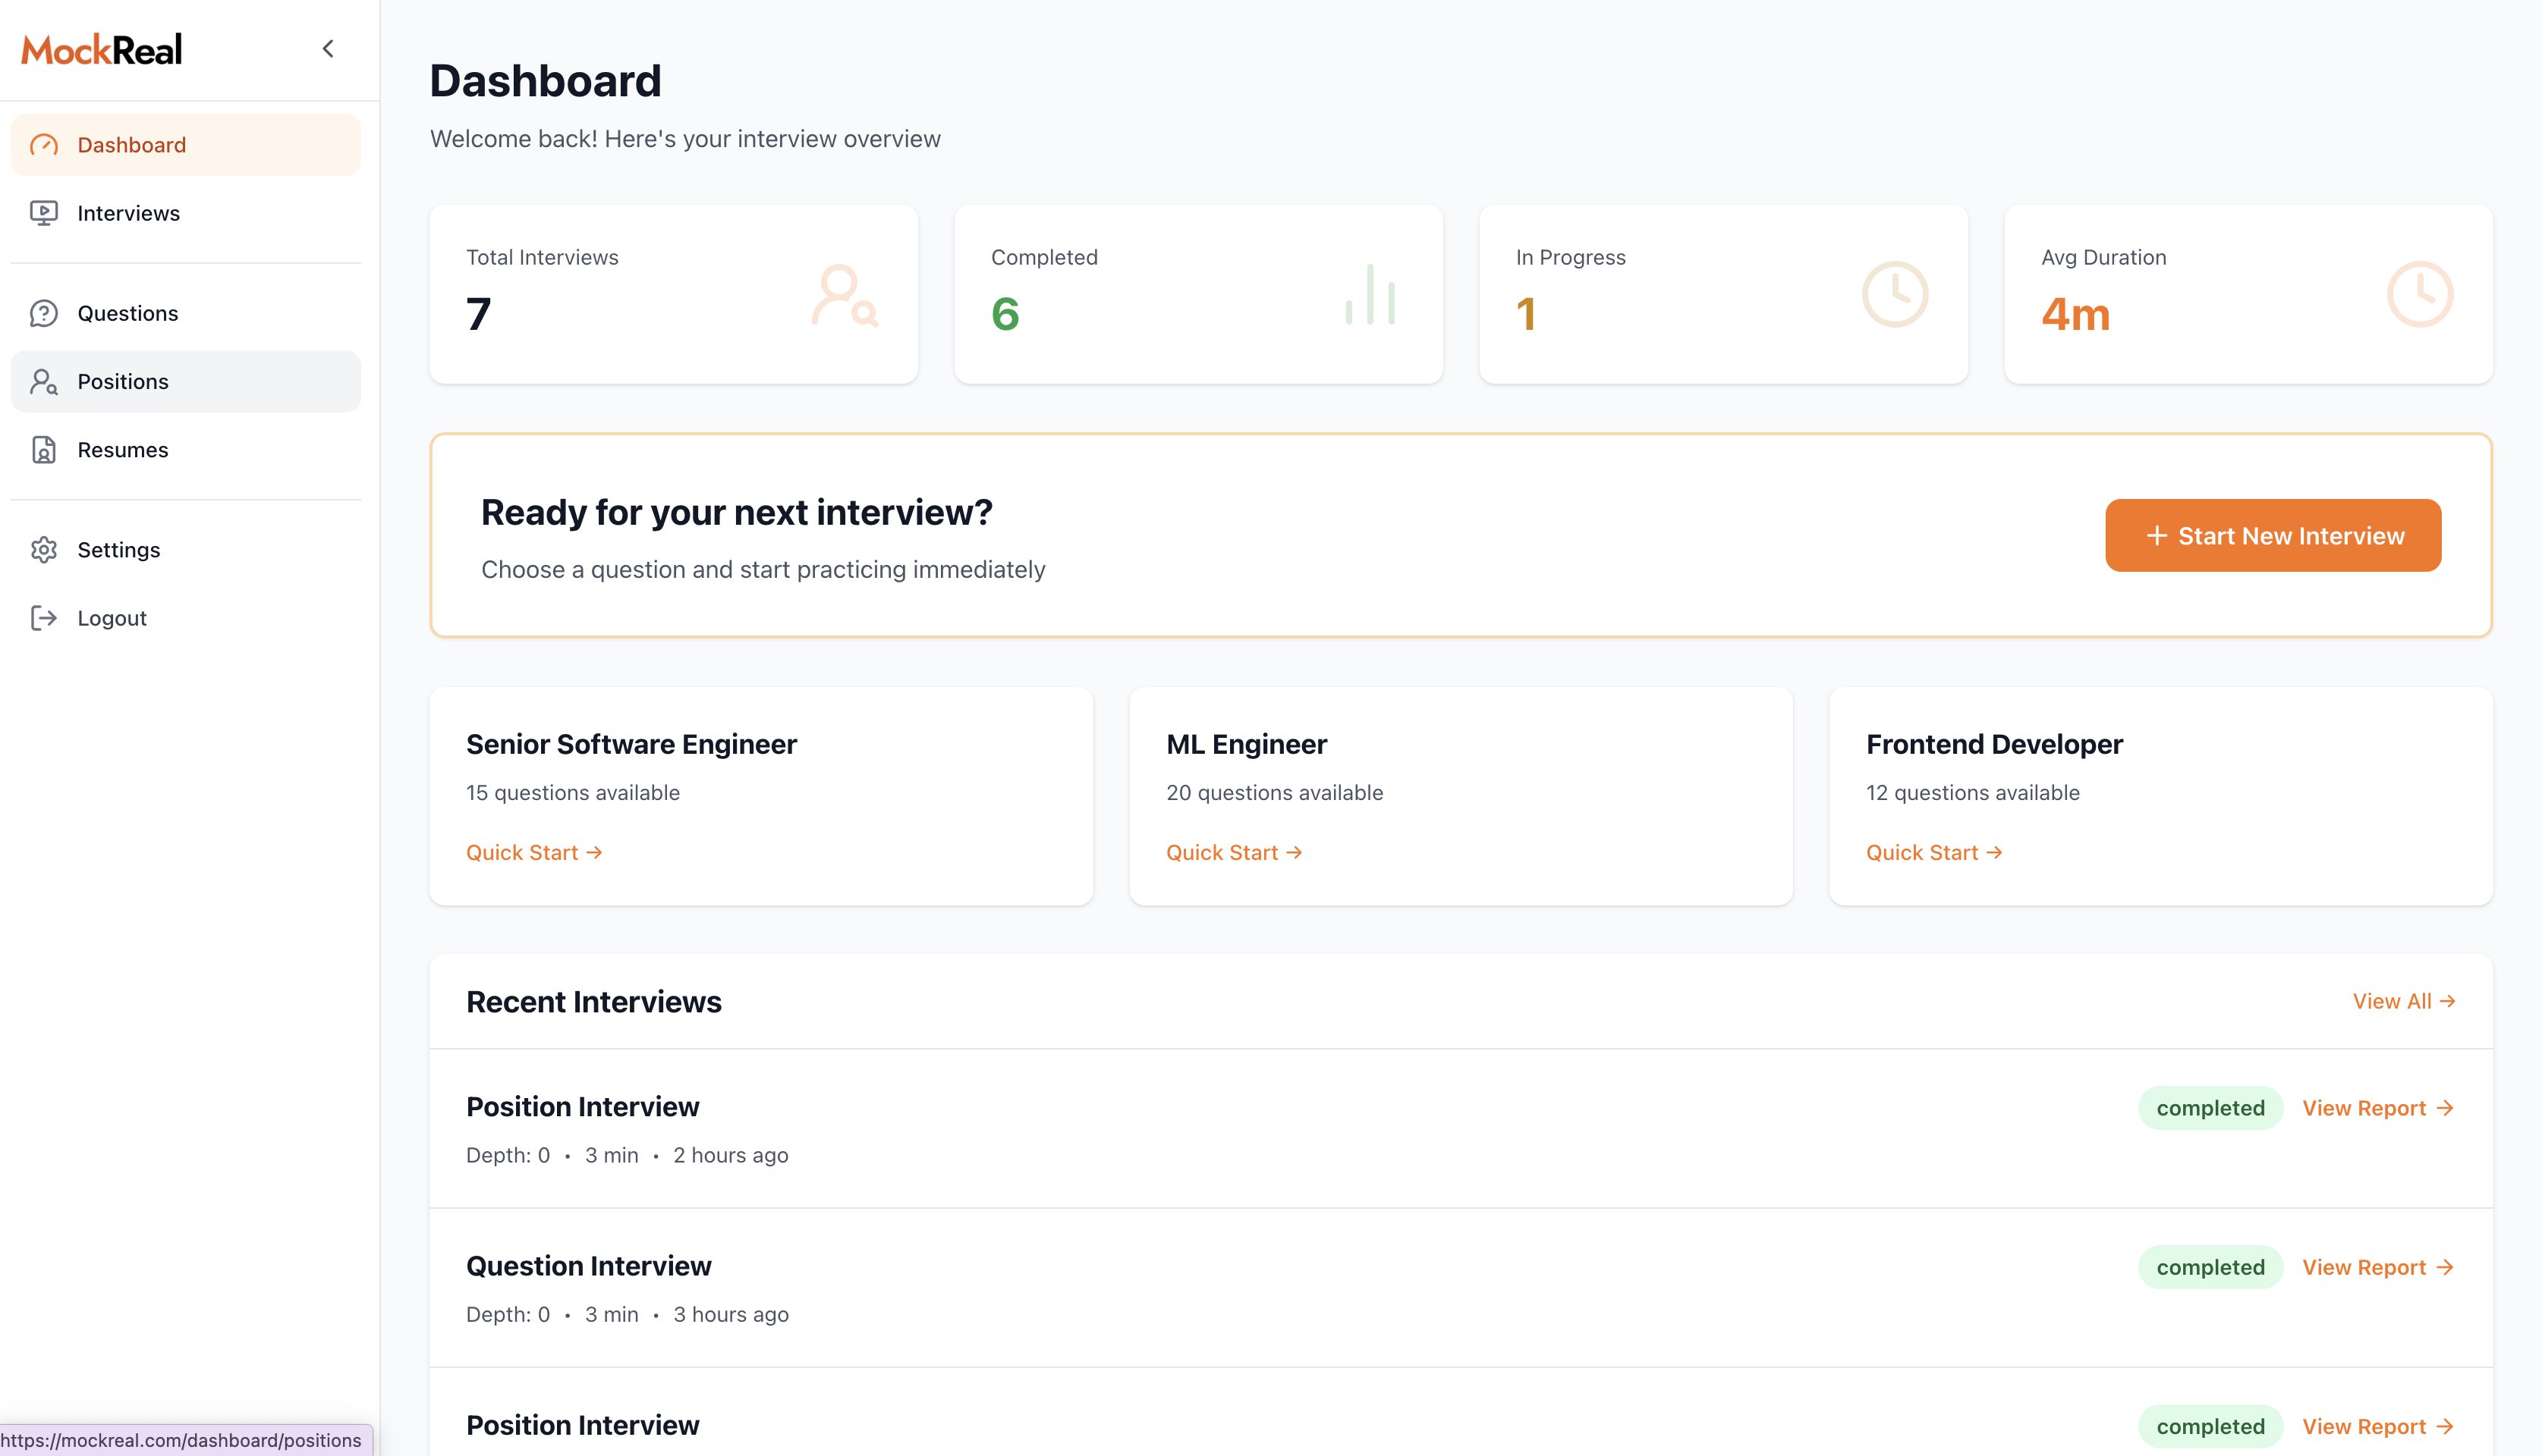
Task: Quick Start the Senior Software Engineer interview
Action: 533,852
